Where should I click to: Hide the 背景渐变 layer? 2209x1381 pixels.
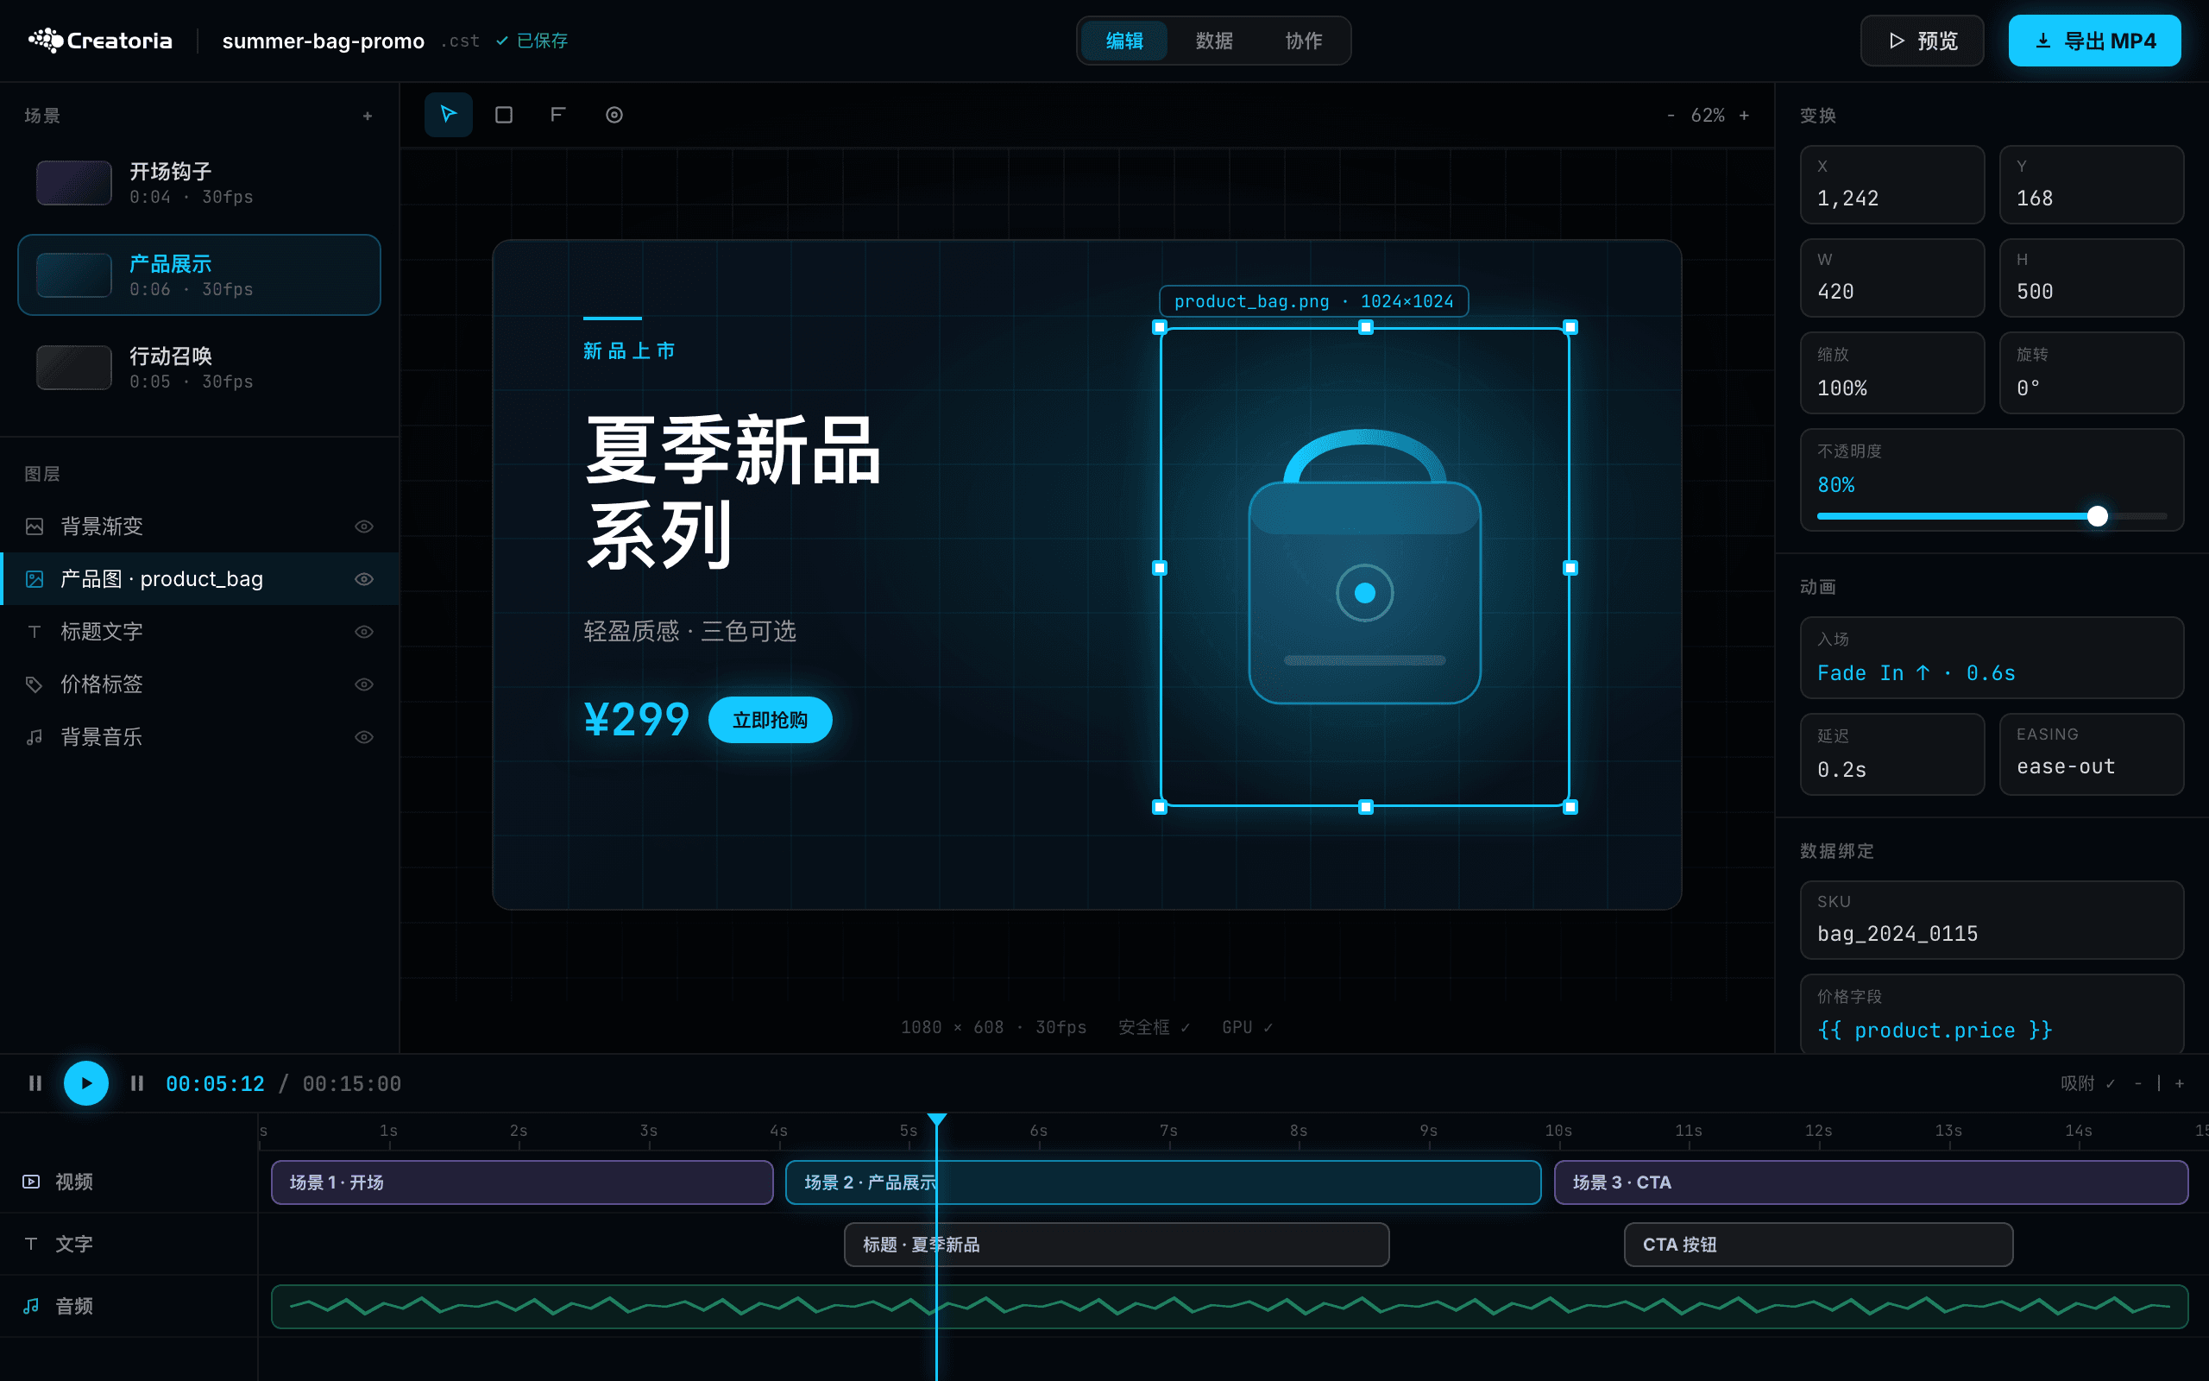click(x=364, y=527)
